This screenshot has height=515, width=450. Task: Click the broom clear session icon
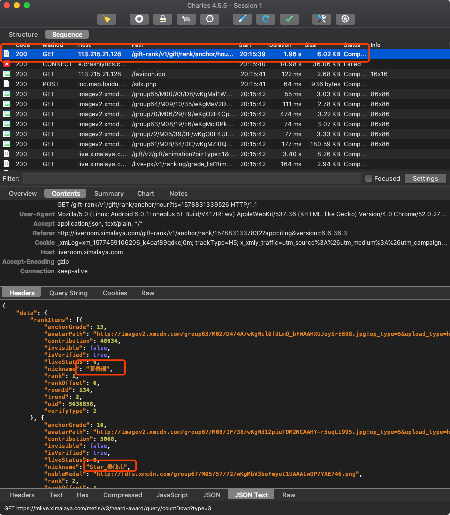click(x=107, y=19)
